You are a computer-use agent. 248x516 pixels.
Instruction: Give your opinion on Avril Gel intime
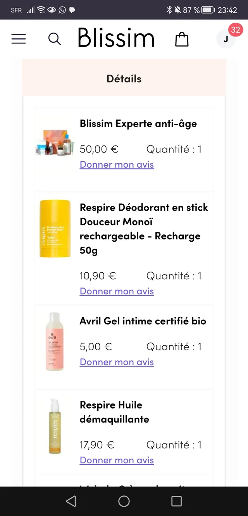coord(117,362)
